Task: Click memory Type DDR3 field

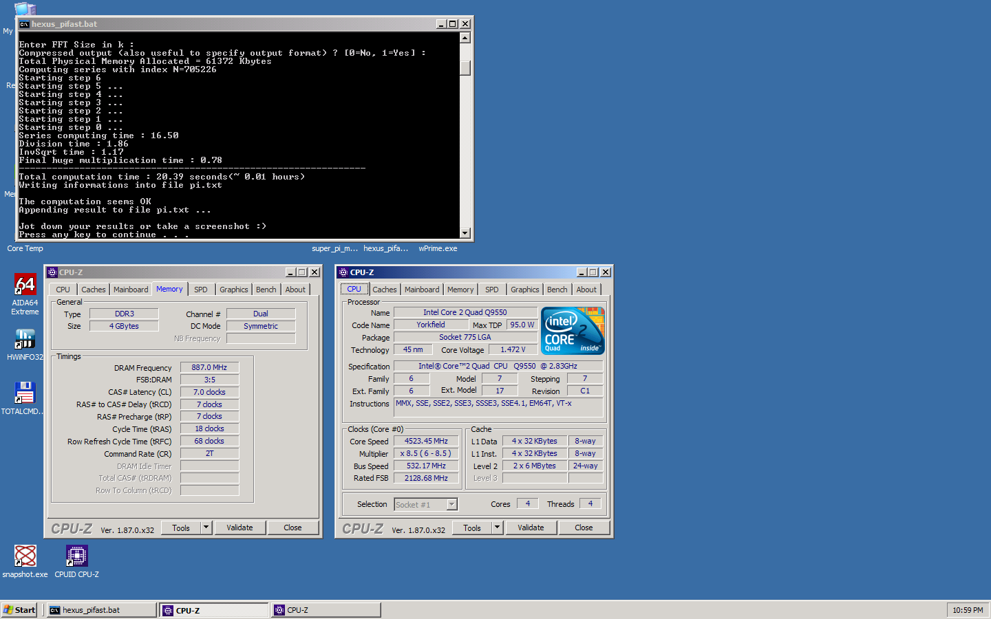Action: coord(124,314)
